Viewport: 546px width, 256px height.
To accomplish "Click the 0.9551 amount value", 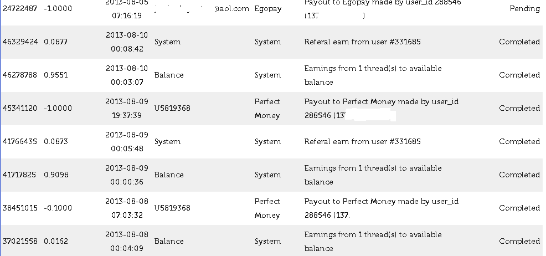I will pos(55,75).
